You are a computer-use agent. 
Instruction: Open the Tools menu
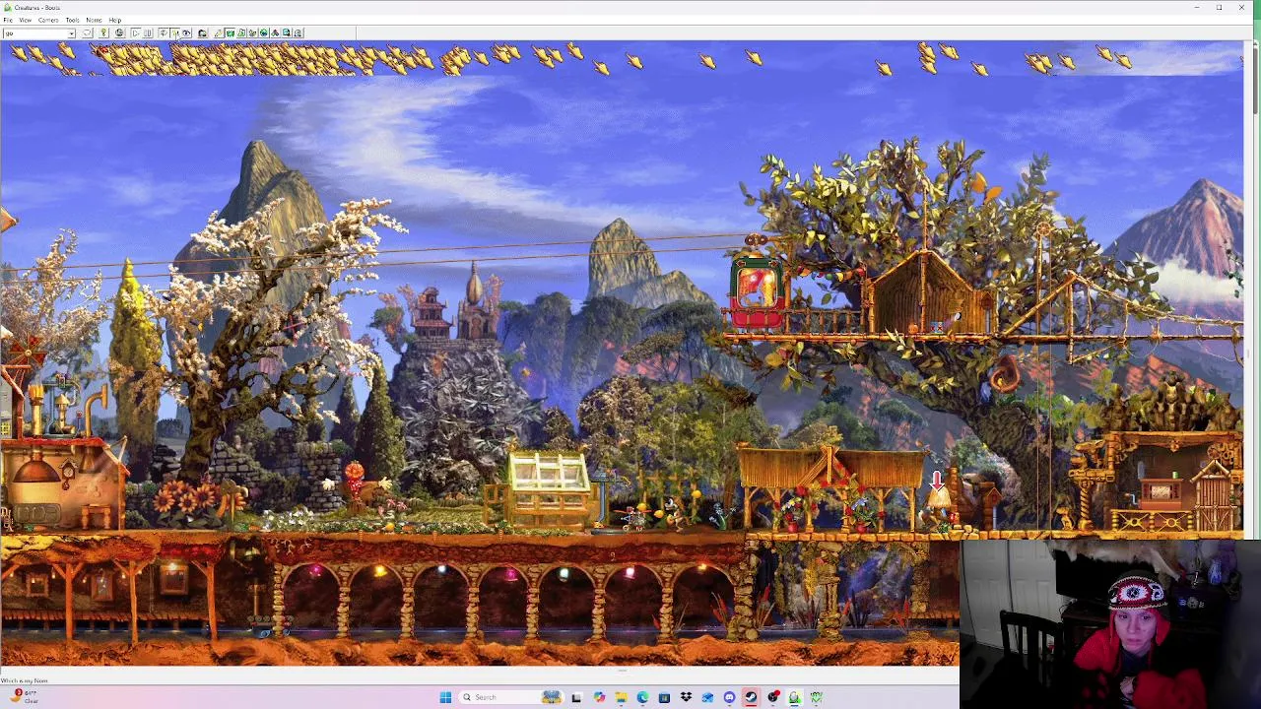72,20
